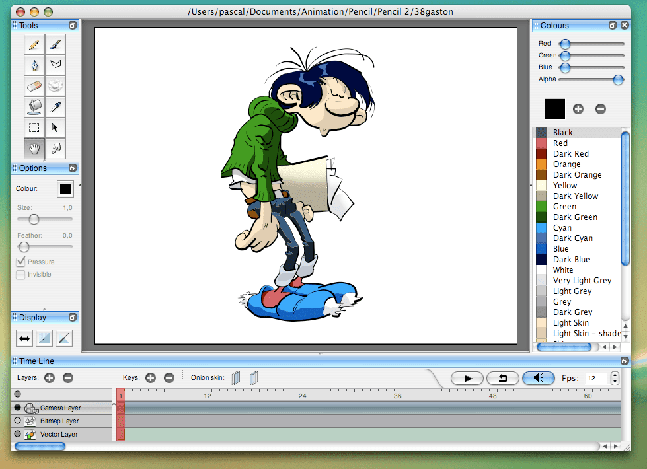The width and height of the screenshot is (647, 469).
Task: Add a new layer in the timeline
Action: [50, 378]
